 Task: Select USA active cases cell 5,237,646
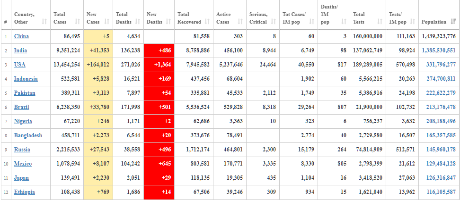[230, 65]
